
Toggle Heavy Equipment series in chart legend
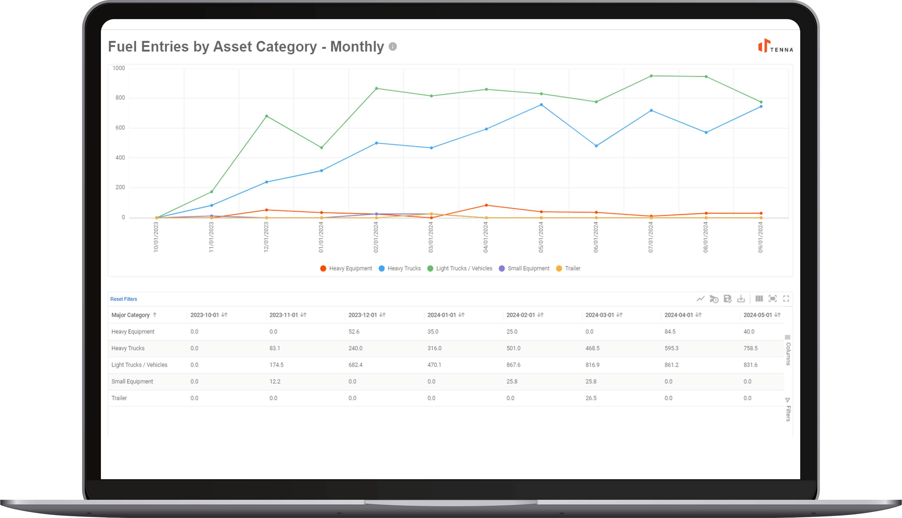coord(346,269)
